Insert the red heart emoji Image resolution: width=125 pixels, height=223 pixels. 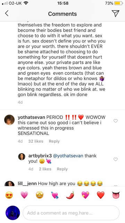click(101, 195)
